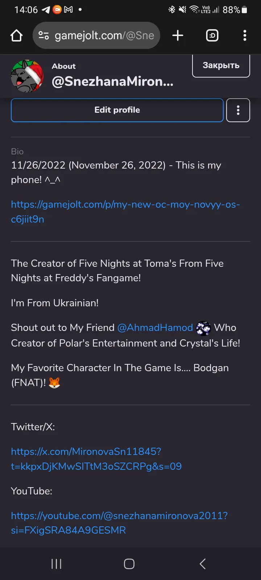
Task: Click the Edit profile button
Action: pyautogui.click(x=117, y=110)
